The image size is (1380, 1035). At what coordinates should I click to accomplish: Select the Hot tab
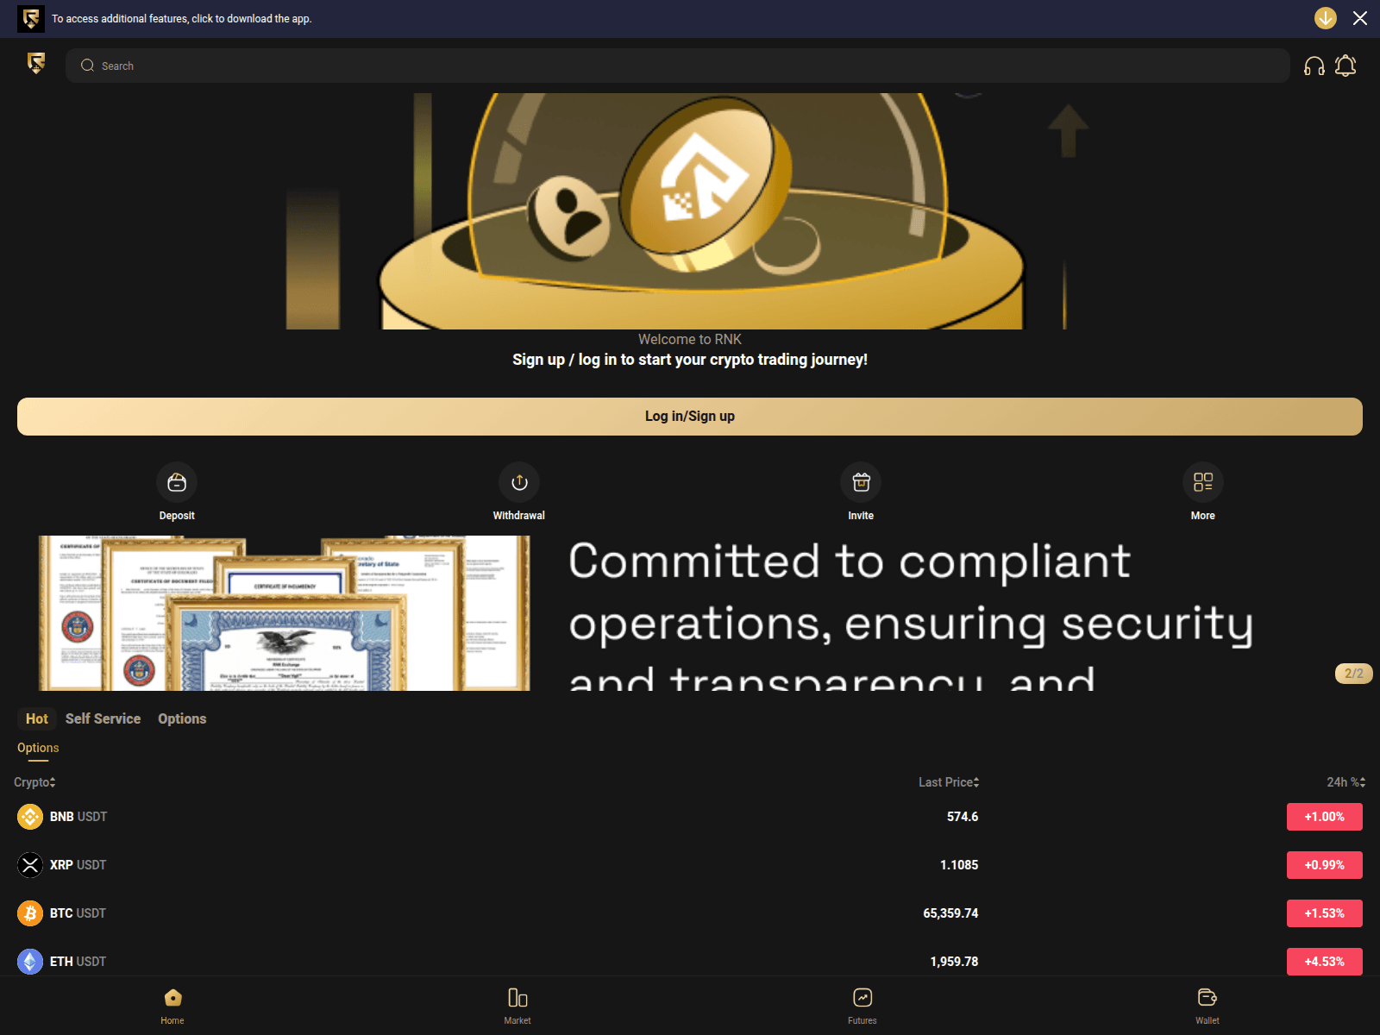click(x=37, y=718)
